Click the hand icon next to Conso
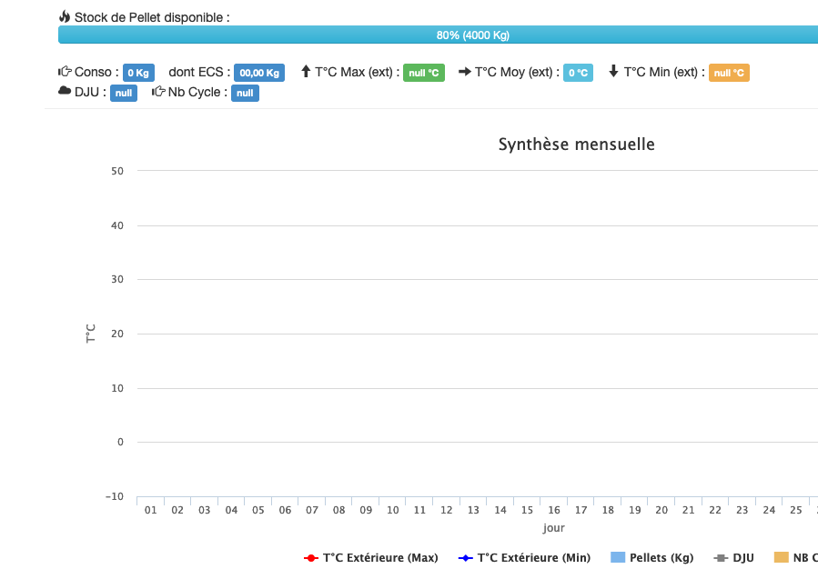The image size is (818, 569). point(65,72)
